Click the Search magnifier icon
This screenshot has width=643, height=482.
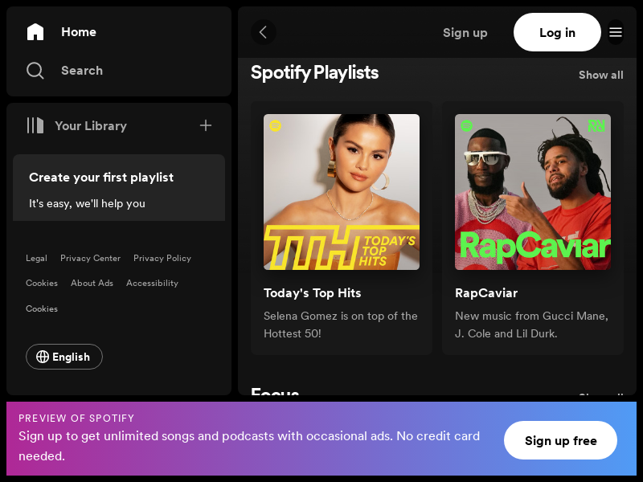(35, 71)
